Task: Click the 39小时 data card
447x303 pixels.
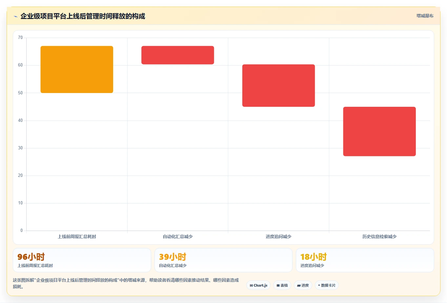Action: pos(223,260)
